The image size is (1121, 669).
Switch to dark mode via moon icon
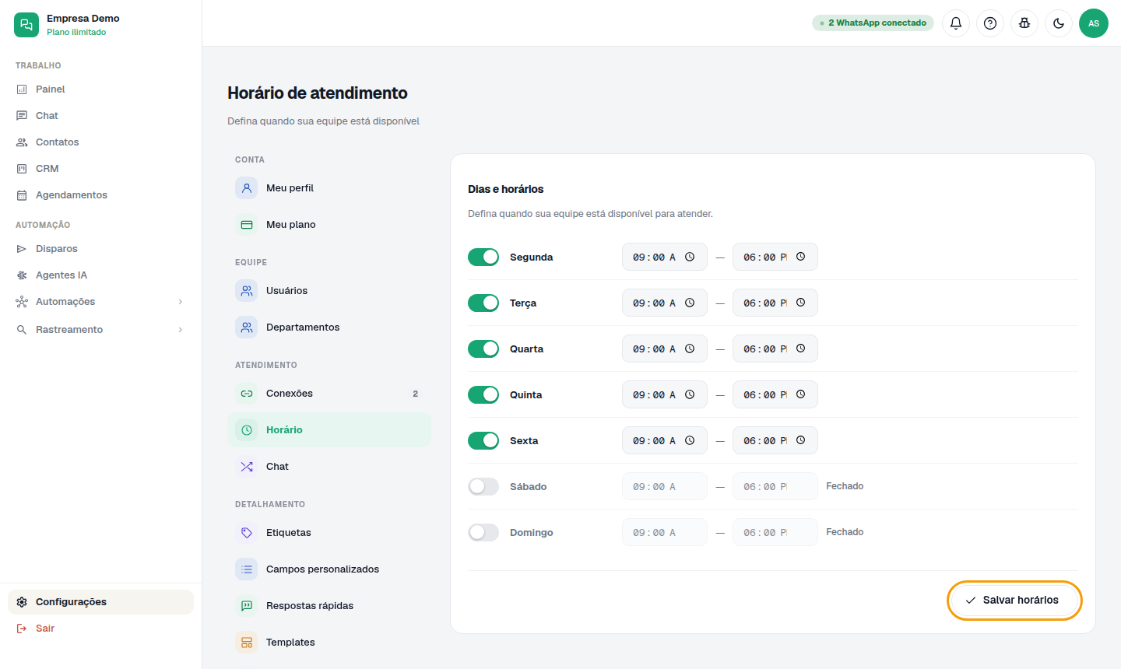tap(1059, 23)
